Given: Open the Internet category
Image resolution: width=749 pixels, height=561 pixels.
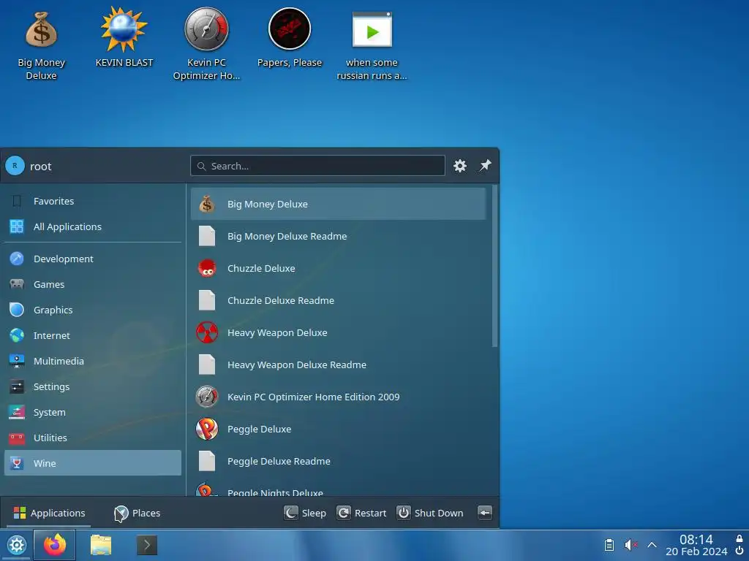Looking at the screenshot, I should tap(93, 335).
